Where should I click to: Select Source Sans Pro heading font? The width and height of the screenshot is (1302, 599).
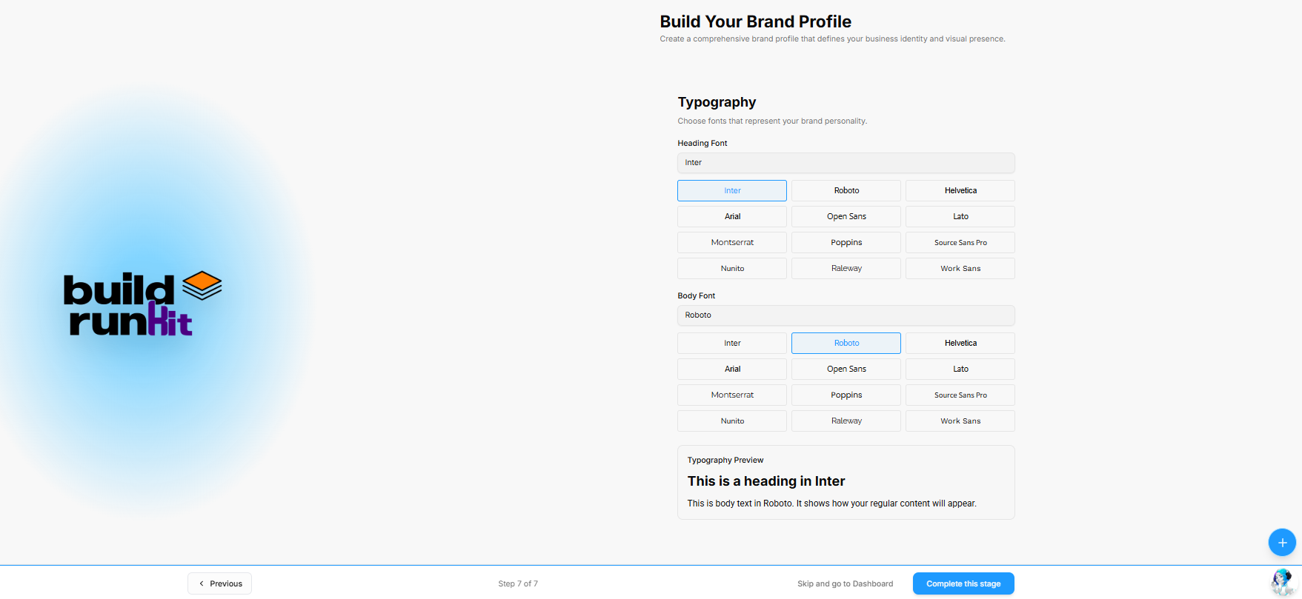960,242
